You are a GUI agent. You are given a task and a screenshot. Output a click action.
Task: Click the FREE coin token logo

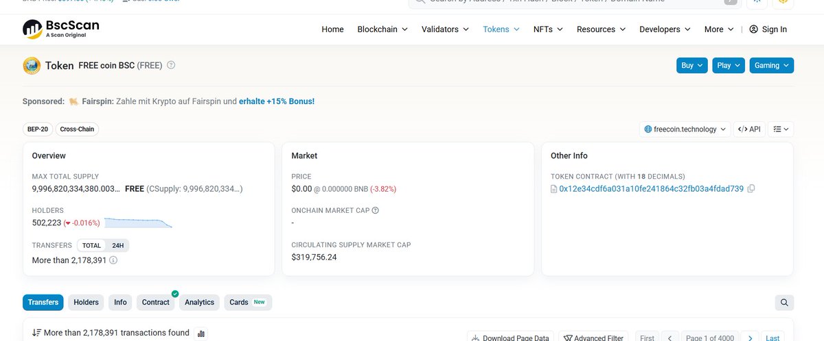[32, 66]
